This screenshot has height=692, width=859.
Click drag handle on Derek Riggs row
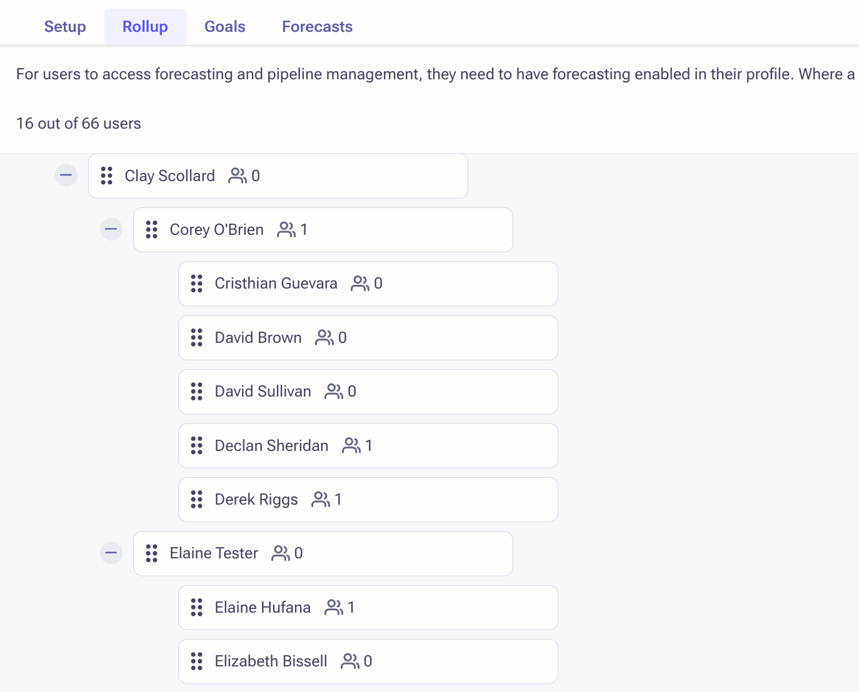click(x=197, y=500)
